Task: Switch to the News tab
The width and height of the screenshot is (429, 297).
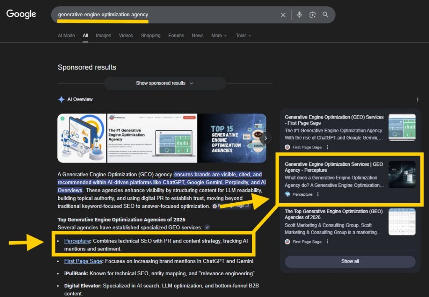Action: 197,36
